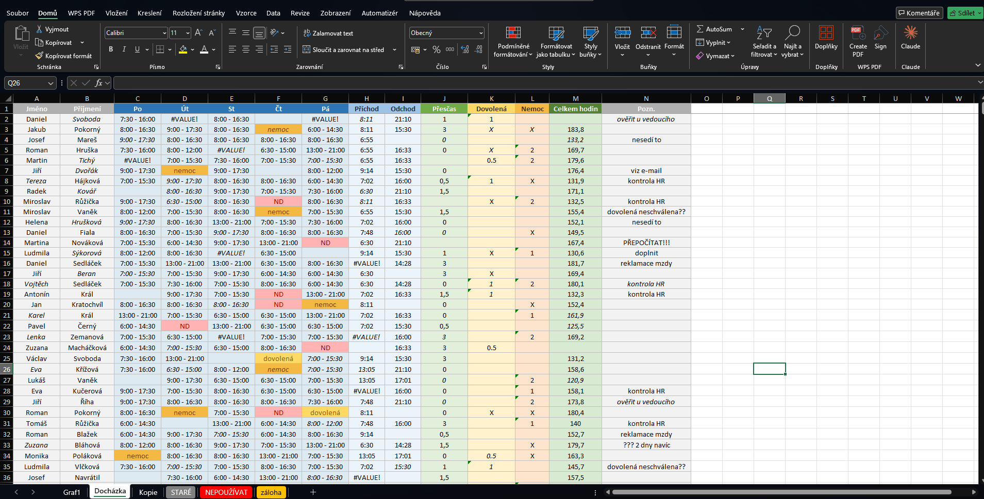984x499 pixels.
Task: Select the Graf1 sheet tab
Action: tap(72, 492)
